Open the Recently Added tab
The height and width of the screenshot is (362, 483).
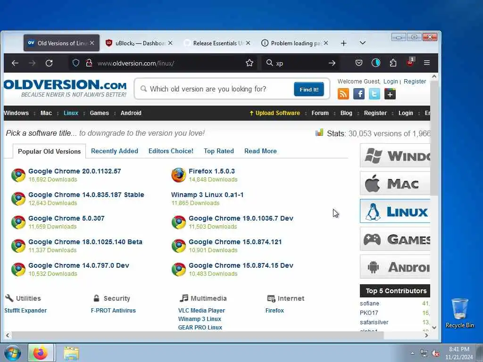pyautogui.click(x=115, y=151)
